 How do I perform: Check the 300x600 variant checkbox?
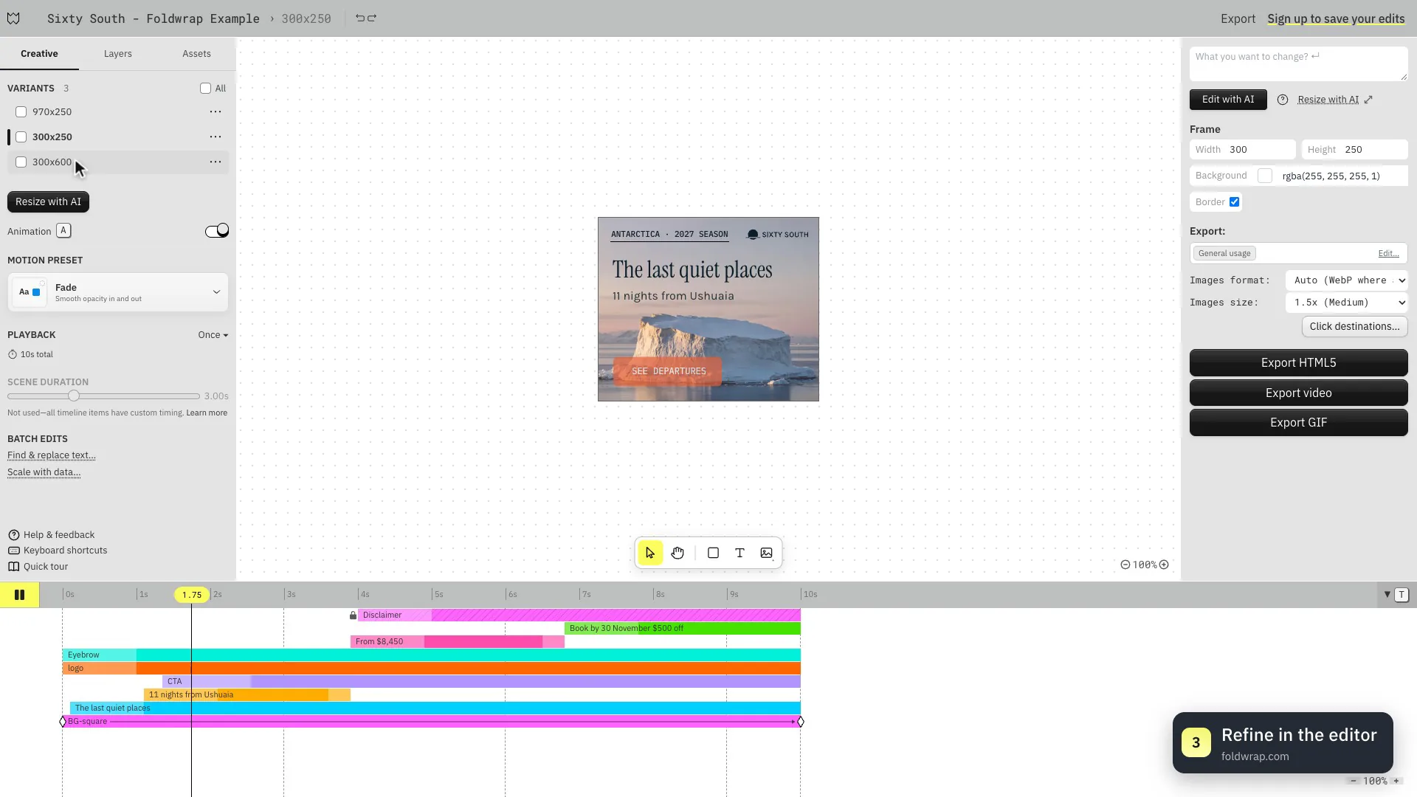click(21, 162)
